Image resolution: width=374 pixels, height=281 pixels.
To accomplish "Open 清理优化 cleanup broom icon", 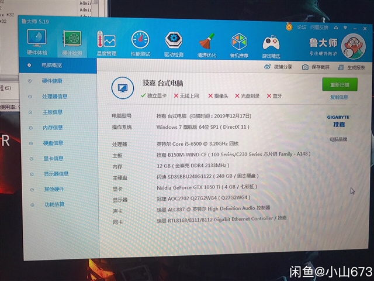I will pyautogui.click(x=206, y=44).
